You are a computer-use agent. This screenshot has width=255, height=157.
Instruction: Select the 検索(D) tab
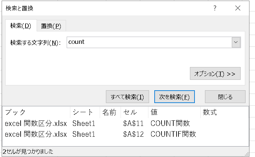[21, 26]
